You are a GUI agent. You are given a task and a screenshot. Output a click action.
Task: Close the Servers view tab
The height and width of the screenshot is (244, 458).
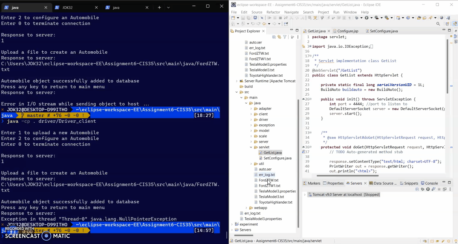coord(365,183)
